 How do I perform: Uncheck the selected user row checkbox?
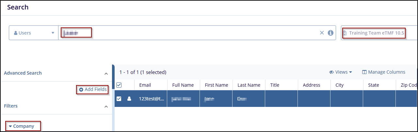tap(119, 98)
